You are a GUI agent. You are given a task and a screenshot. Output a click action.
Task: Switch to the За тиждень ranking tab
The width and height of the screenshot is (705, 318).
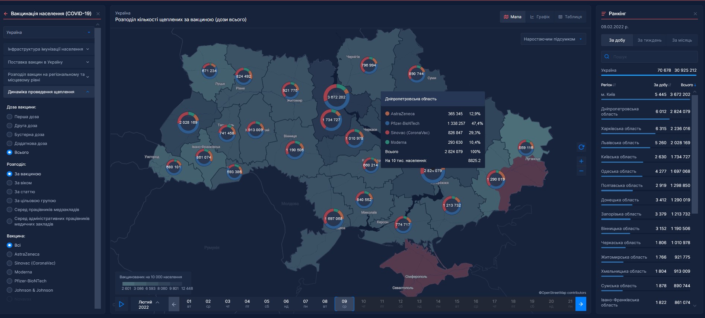coord(649,40)
